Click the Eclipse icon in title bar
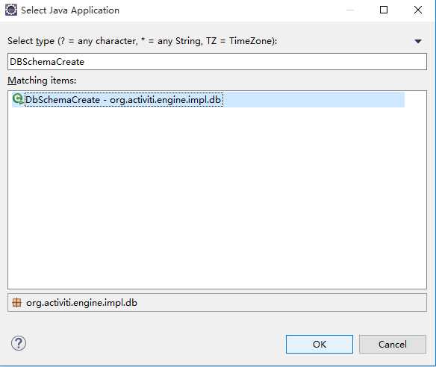Image resolution: width=436 pixels, height=367 pixels. tap(11, 10)
